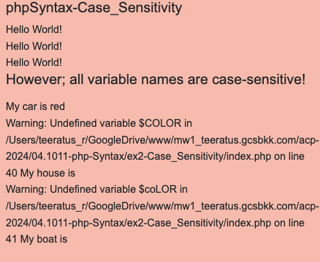320x262 pixels.
Task: Click the $COLOR undefined variable warning
Action: (99, 124)
